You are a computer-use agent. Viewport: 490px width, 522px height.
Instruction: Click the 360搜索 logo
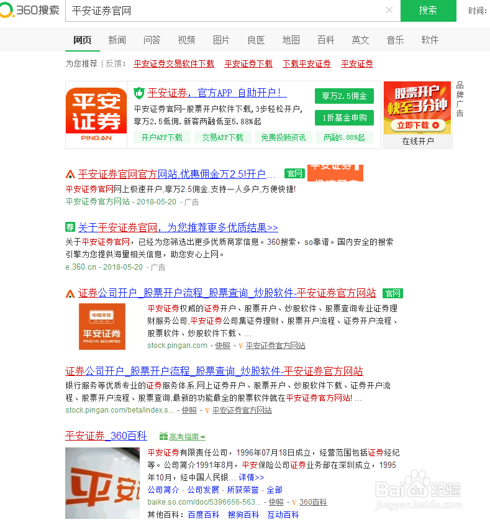click(30, 10)
